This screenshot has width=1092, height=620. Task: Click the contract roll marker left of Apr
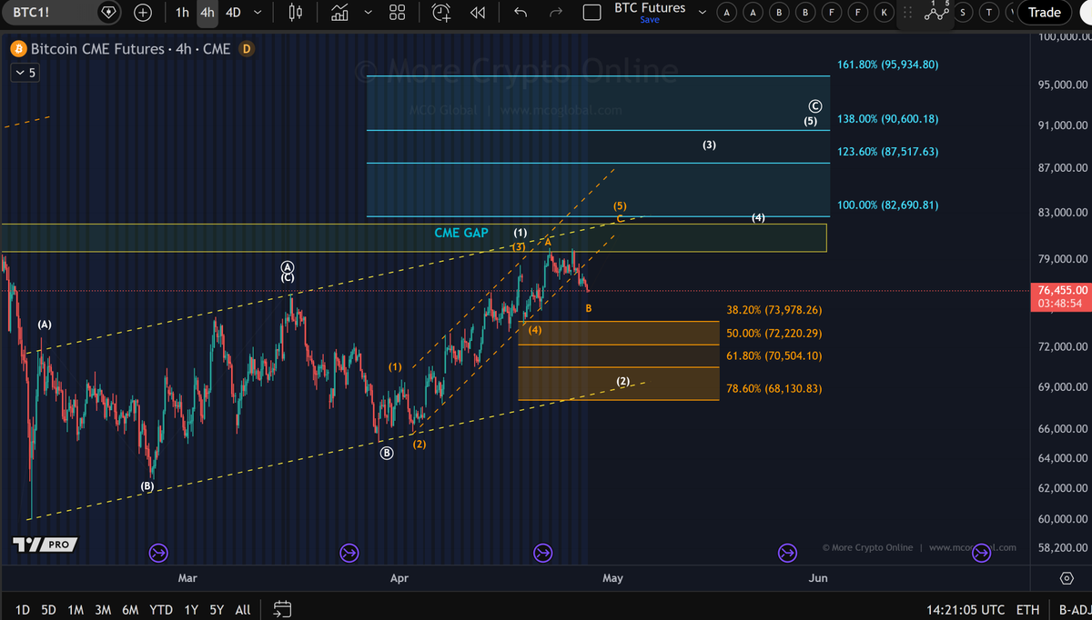coord(349,552)
